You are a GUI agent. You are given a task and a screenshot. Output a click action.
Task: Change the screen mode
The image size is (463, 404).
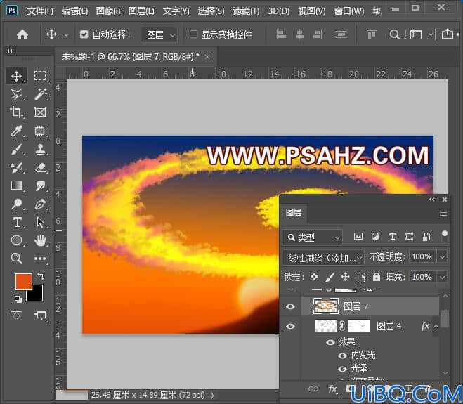pyautogui.click(x=39, y=316)
